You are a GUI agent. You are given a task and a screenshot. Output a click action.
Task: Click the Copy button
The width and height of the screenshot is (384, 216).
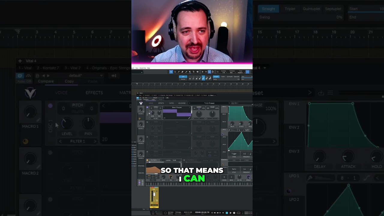pyautogui.click(x=153, y=100)
